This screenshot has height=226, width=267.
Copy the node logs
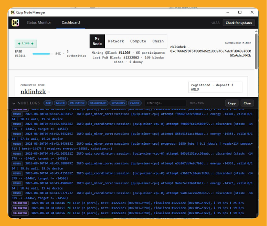(x=232, y=103)
